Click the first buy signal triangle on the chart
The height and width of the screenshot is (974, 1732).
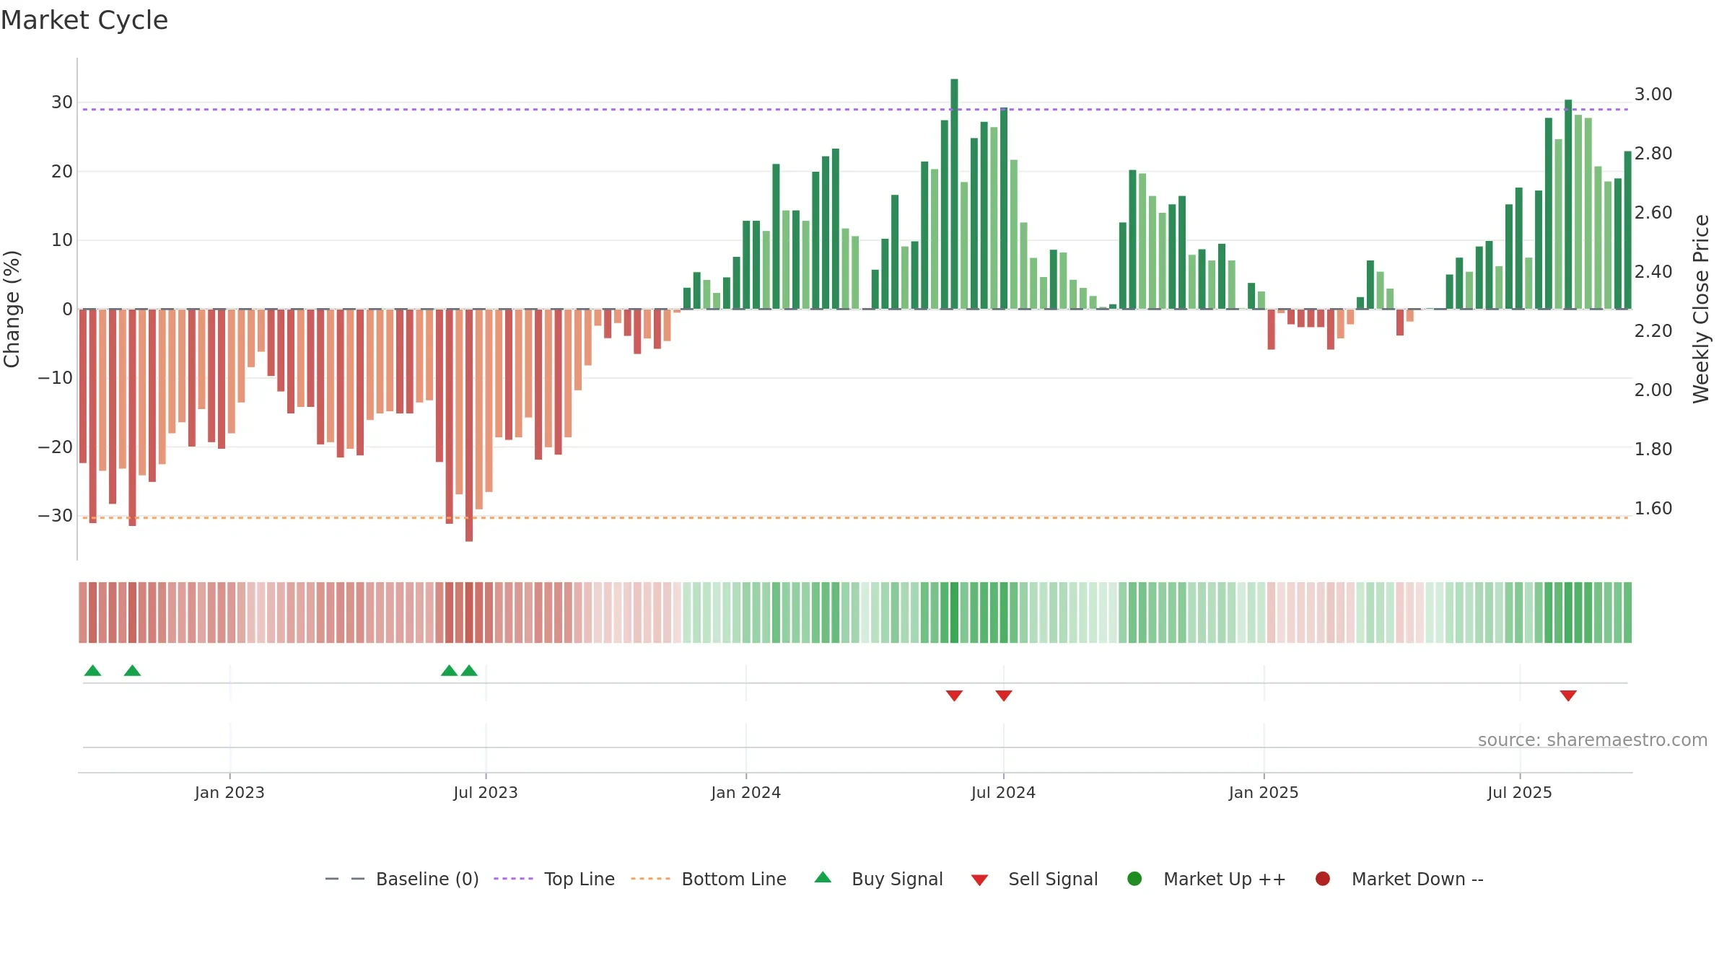coord(92,670)
